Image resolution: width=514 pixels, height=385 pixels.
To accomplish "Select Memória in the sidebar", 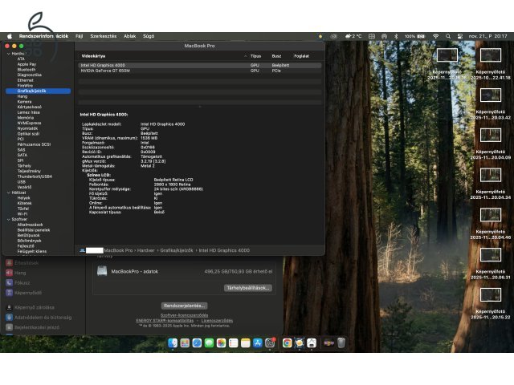I will click(25, 118).
